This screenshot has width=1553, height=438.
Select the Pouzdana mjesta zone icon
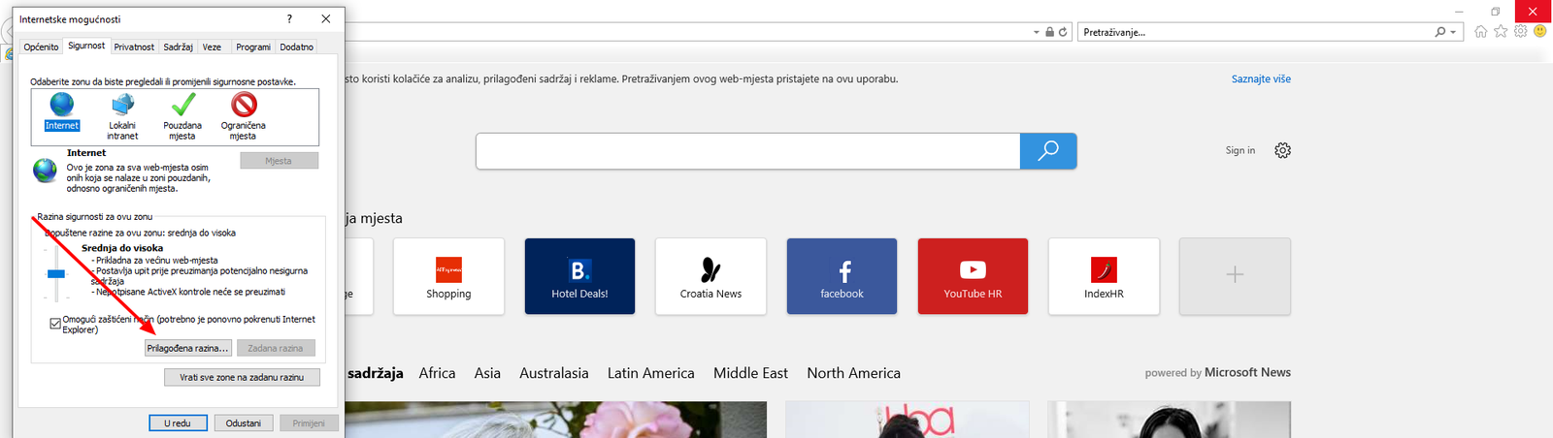click(x=182, y=105)
